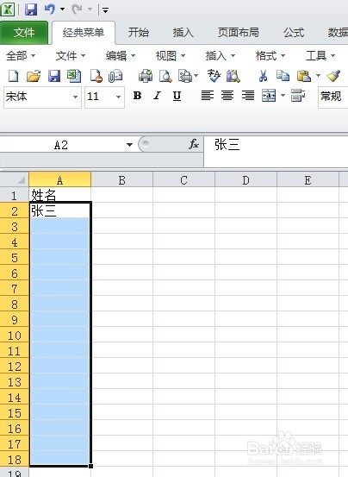The height and width of the screenshot is (477, 348).
Task: Expand the 全部 classic menu
Action: 21,56
